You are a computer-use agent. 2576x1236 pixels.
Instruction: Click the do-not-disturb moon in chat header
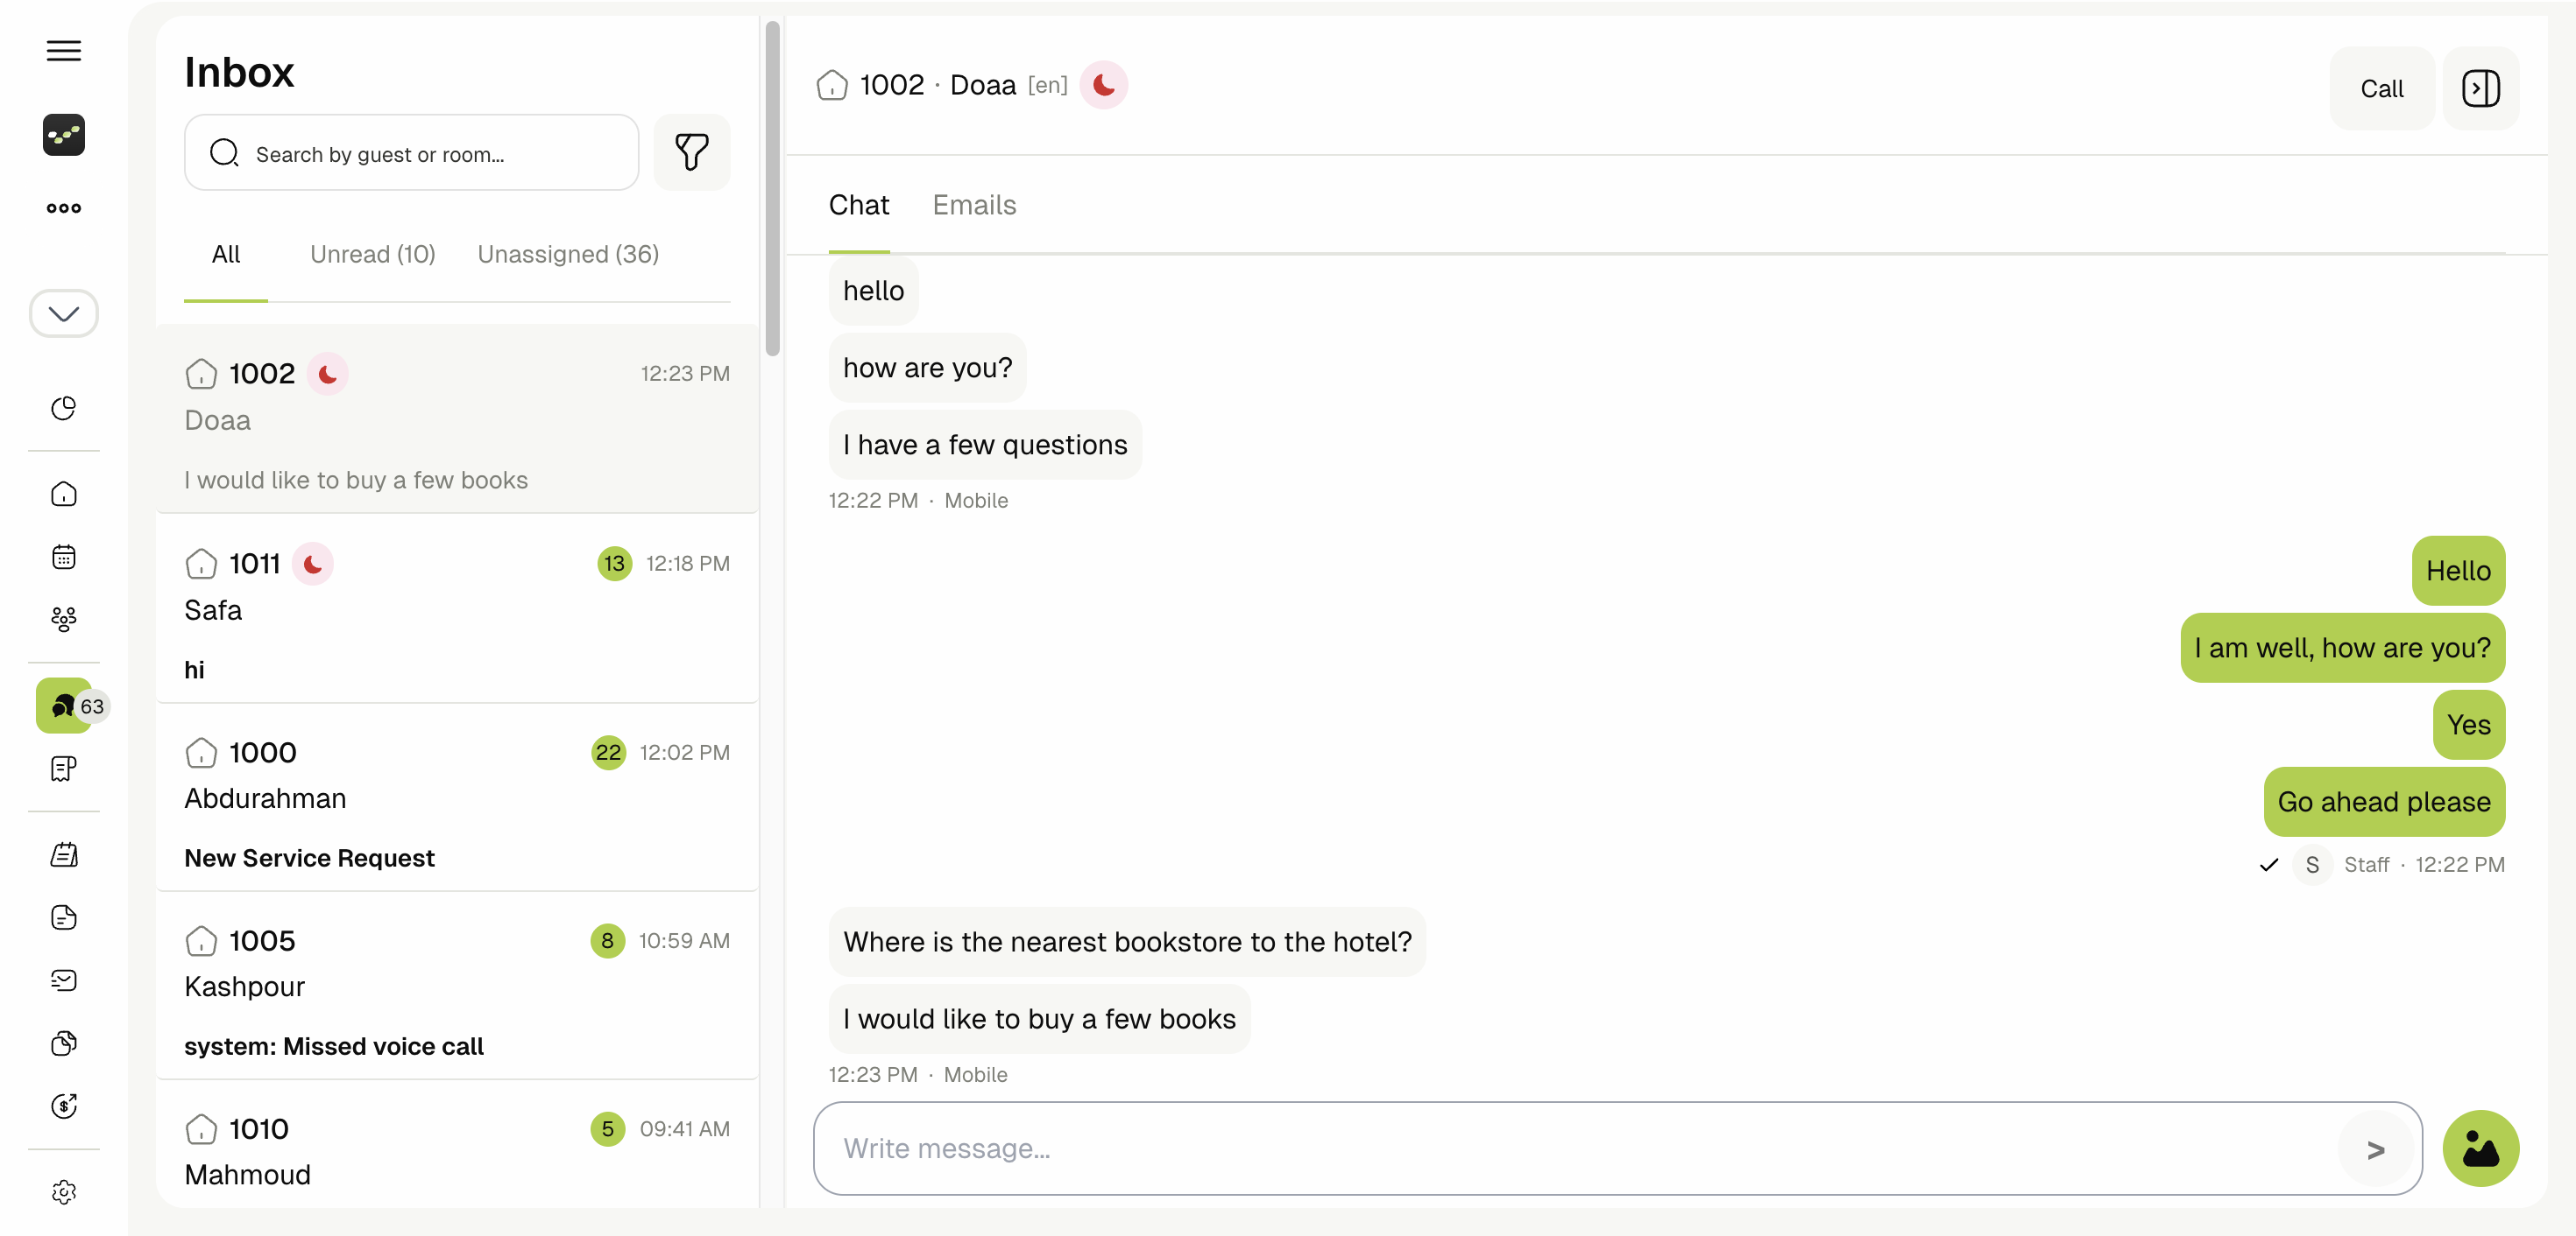[x=1104, y=86]
